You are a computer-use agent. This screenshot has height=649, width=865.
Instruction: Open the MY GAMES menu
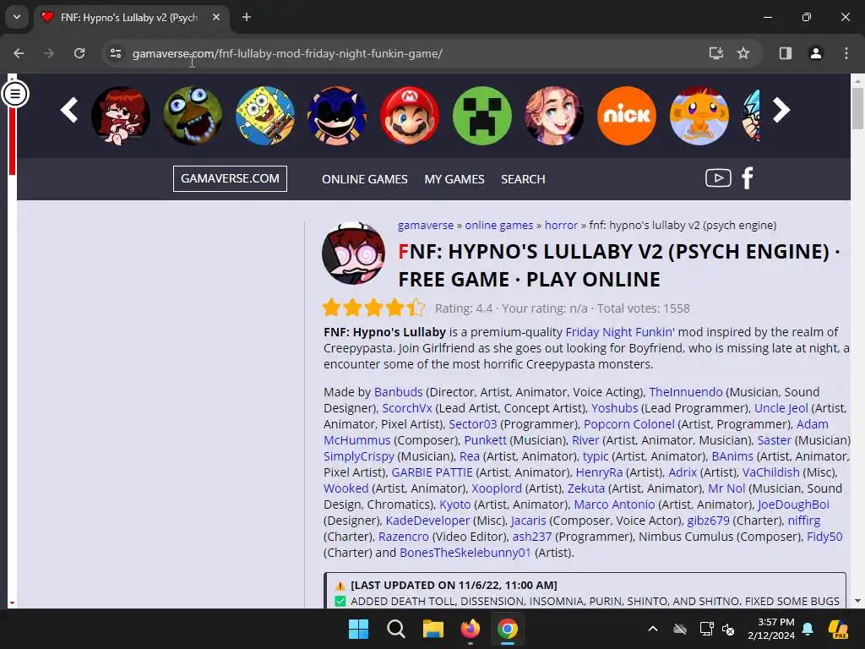click(454, 179)
